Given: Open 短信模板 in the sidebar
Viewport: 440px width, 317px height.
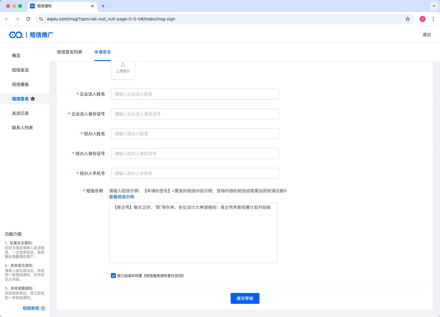Looking at the screenshot, I should click(20, 84).
